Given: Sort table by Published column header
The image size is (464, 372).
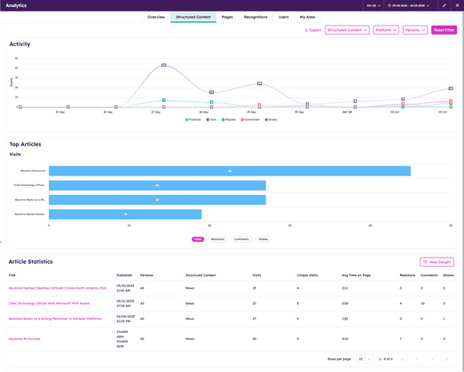Looking at the screenshot, I should [x=124, y=275].
